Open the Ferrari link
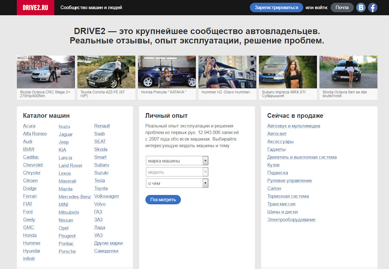This screenshot has width=389, height=269. coord(30,196)
